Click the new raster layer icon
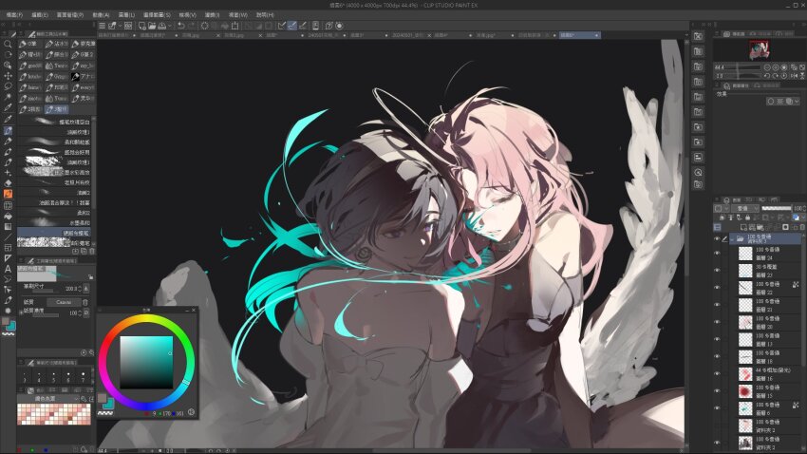 click(743, 226)
